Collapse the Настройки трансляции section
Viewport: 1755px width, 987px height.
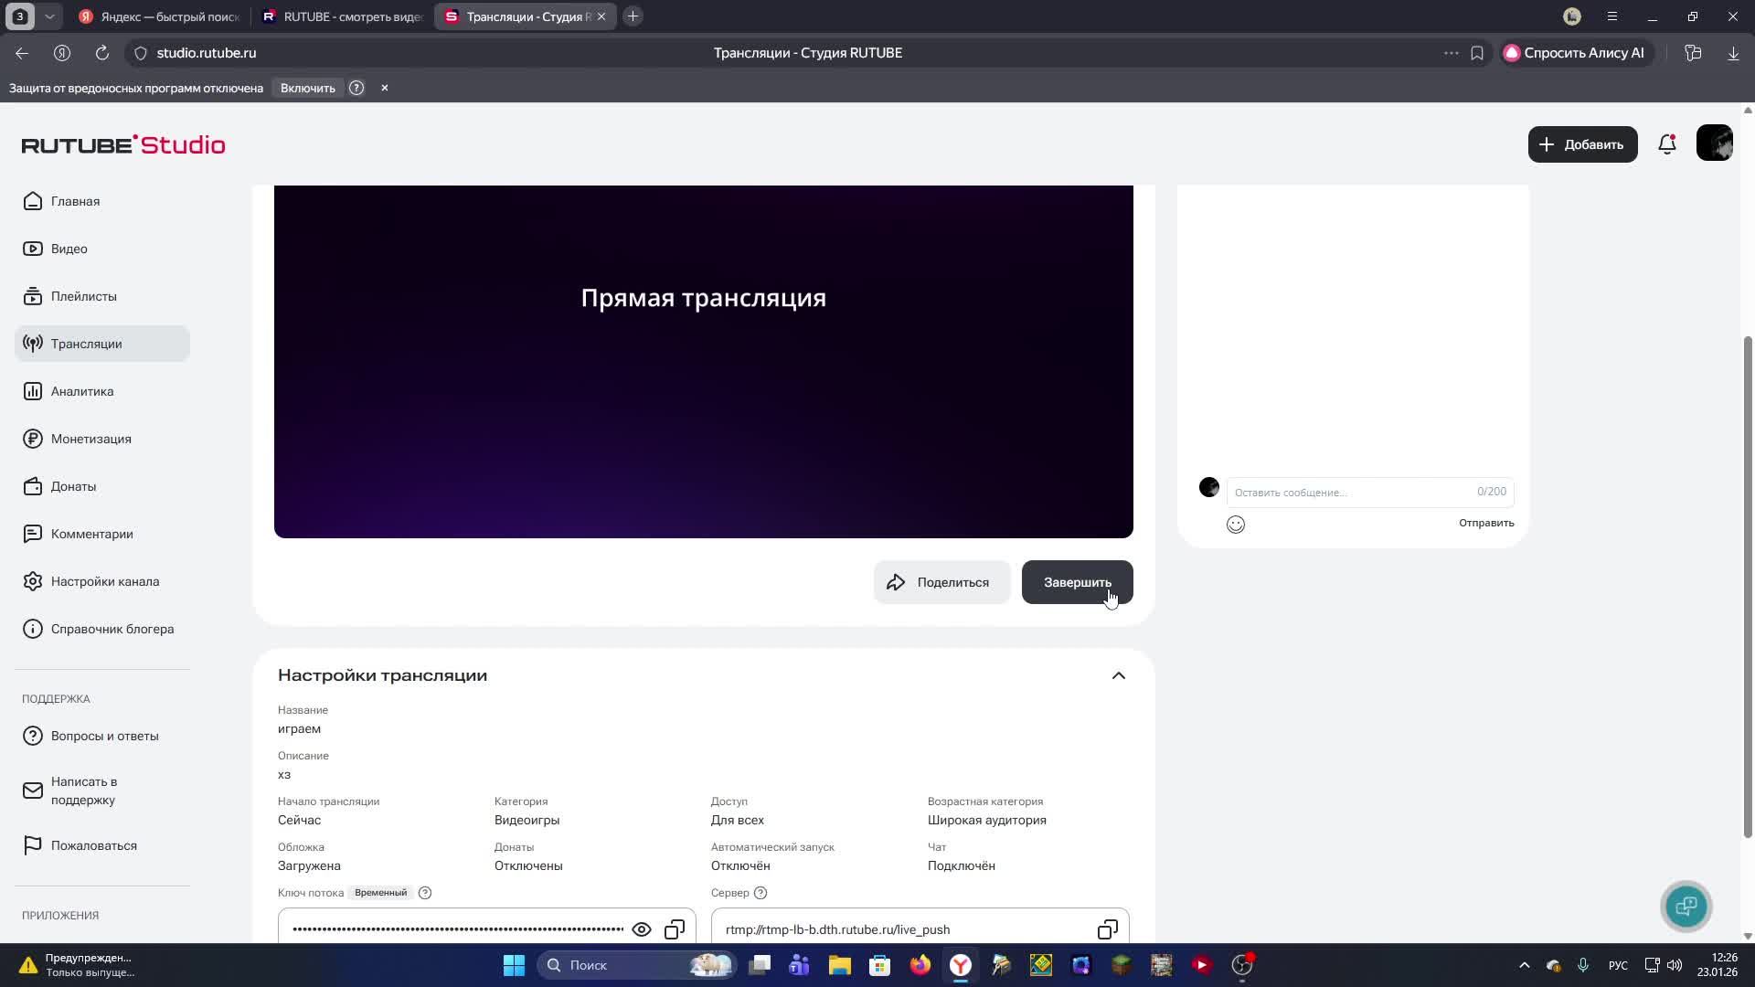coord(1118,675)
